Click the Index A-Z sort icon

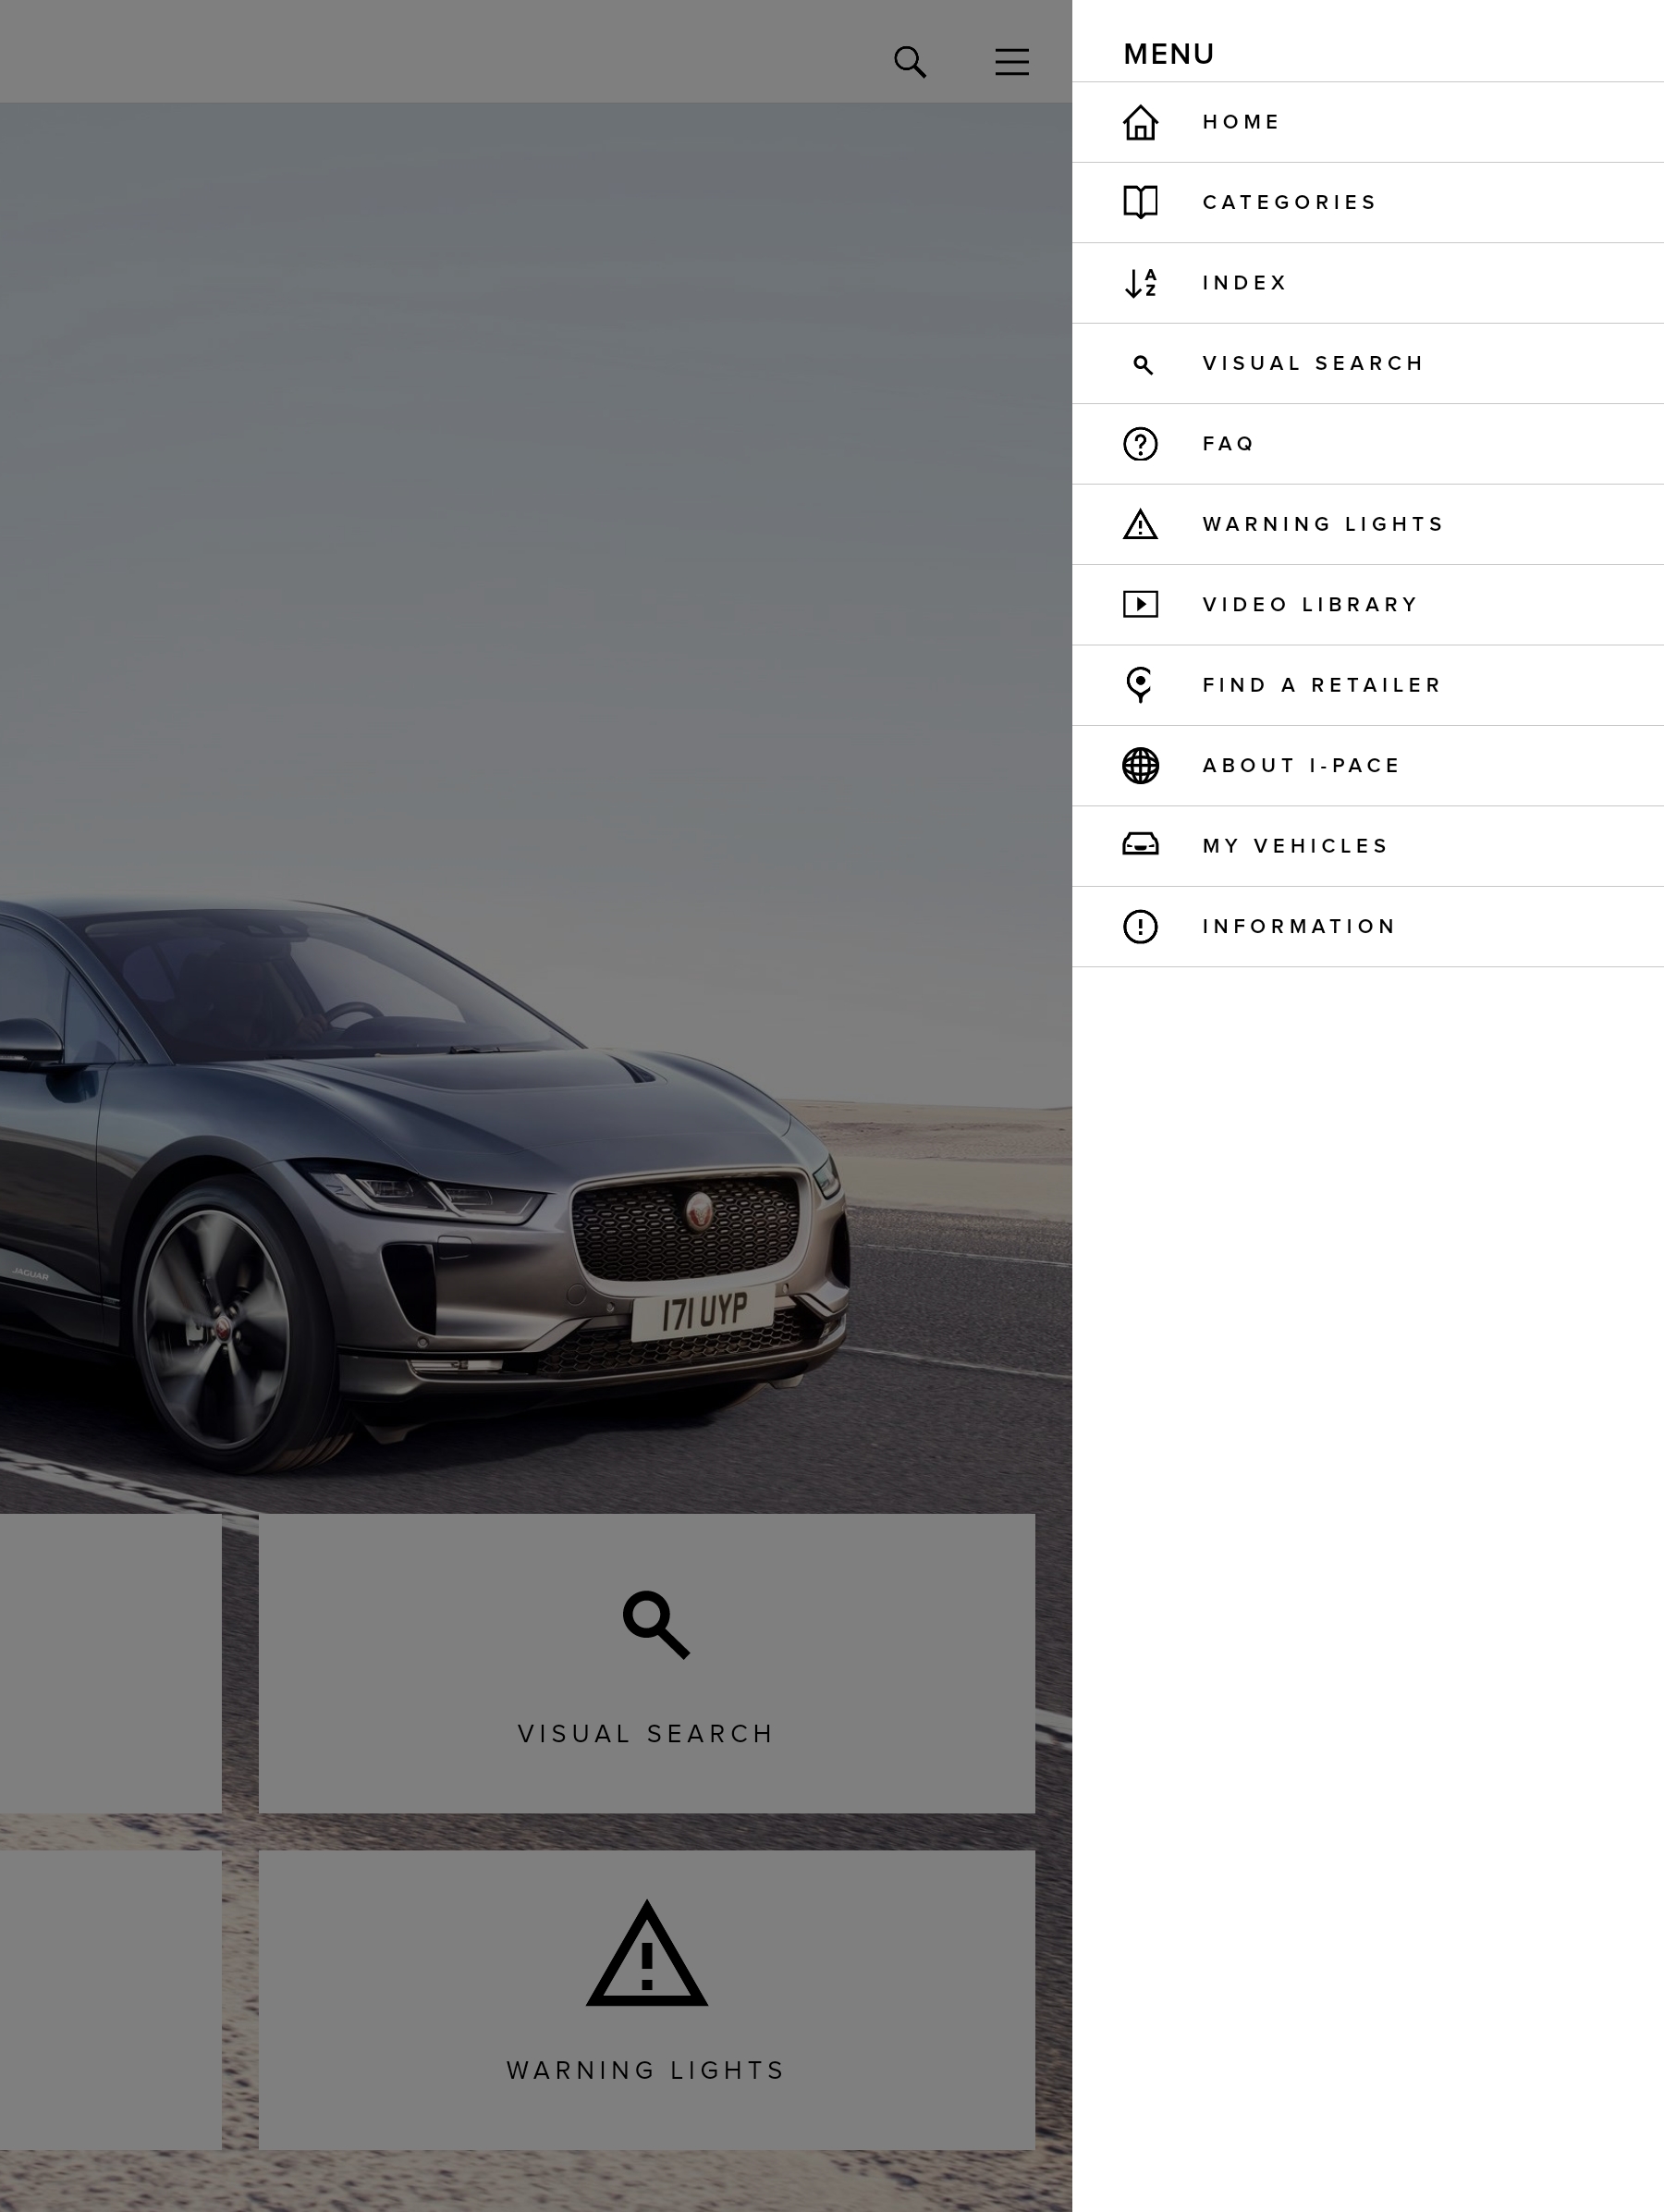tap(1139, 283)
